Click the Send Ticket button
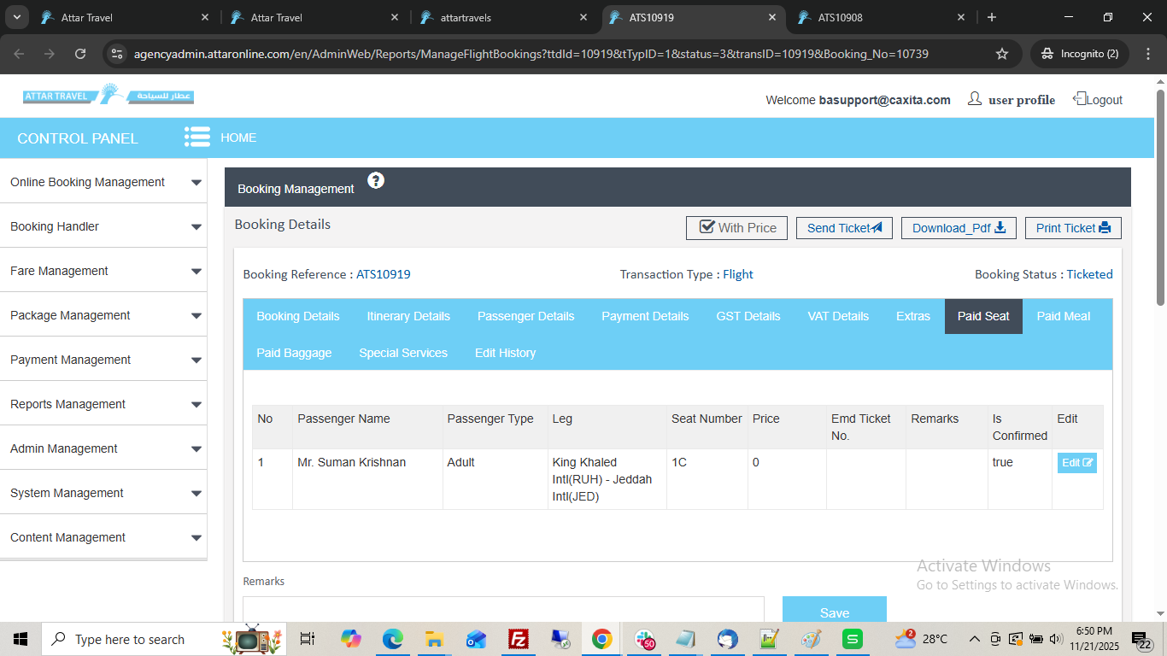Image resolution: width=1167 pixels, height=656 pixels. pos(844,228)
